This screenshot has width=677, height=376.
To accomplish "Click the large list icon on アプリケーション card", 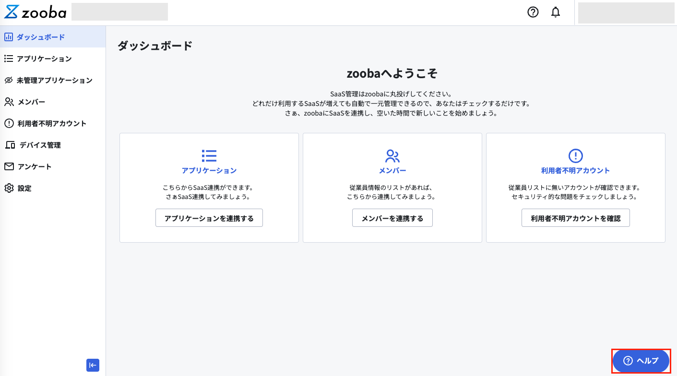I will point(209,155).
